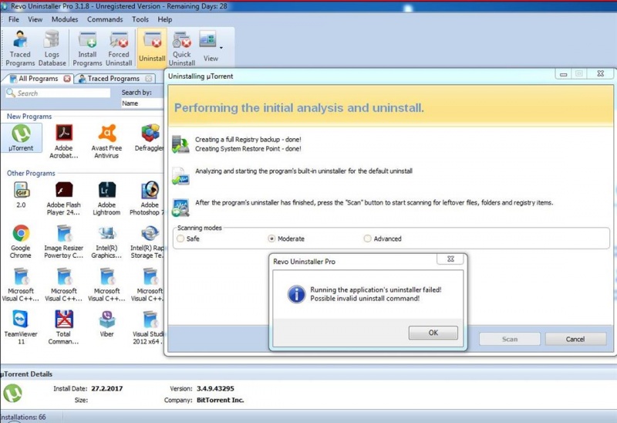Open the View menu
Viewport: 617px width, 423px height.
tap(35, 19)
